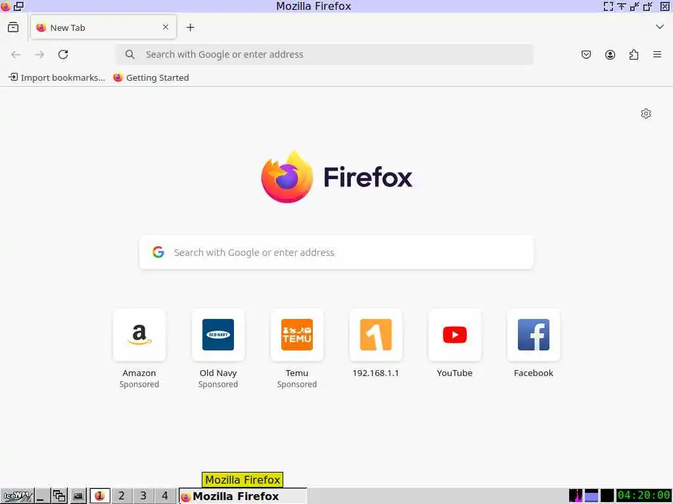Image resolution: width=673 pixels, height=504 pixels.
Task: Open window list taskbar icon
Action: 59,496
